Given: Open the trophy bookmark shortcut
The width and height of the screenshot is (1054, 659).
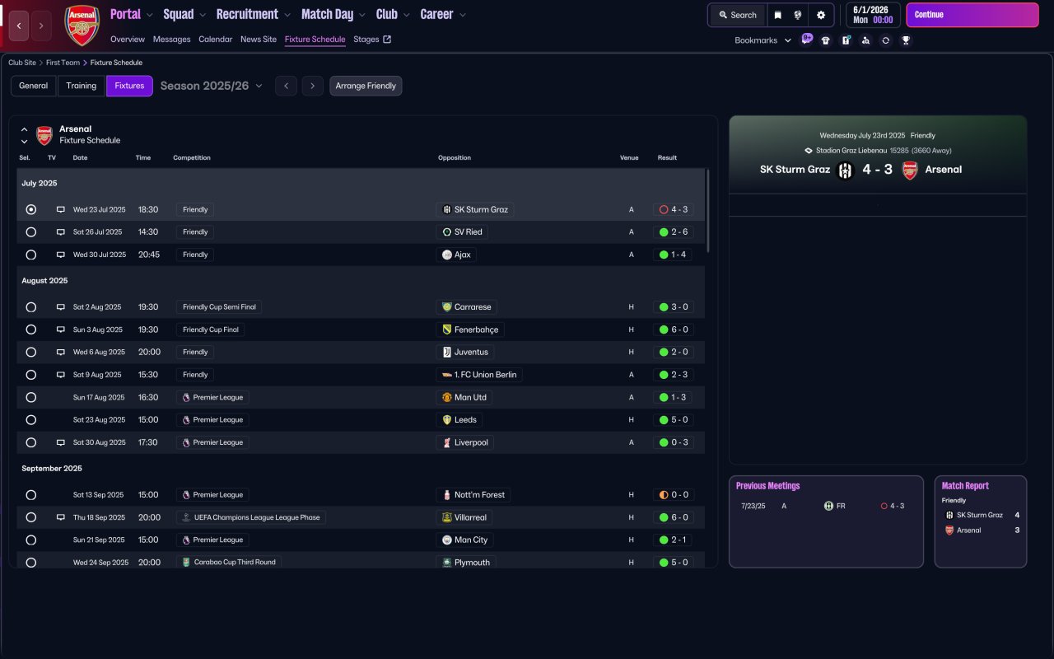Looking at the screenshot, I should (x=906, y=40).
